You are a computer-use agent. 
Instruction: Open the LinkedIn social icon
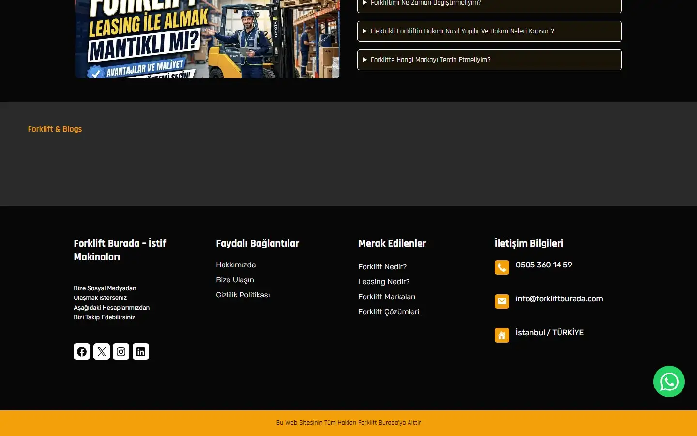tap(141, 352)
